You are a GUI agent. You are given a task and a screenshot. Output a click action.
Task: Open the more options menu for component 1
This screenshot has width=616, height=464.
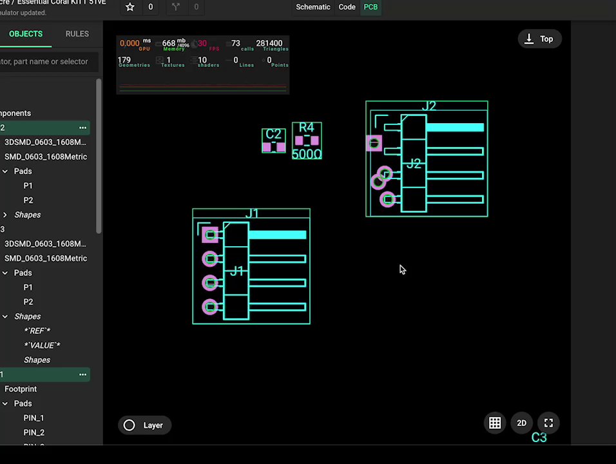[x=82, y=374]
